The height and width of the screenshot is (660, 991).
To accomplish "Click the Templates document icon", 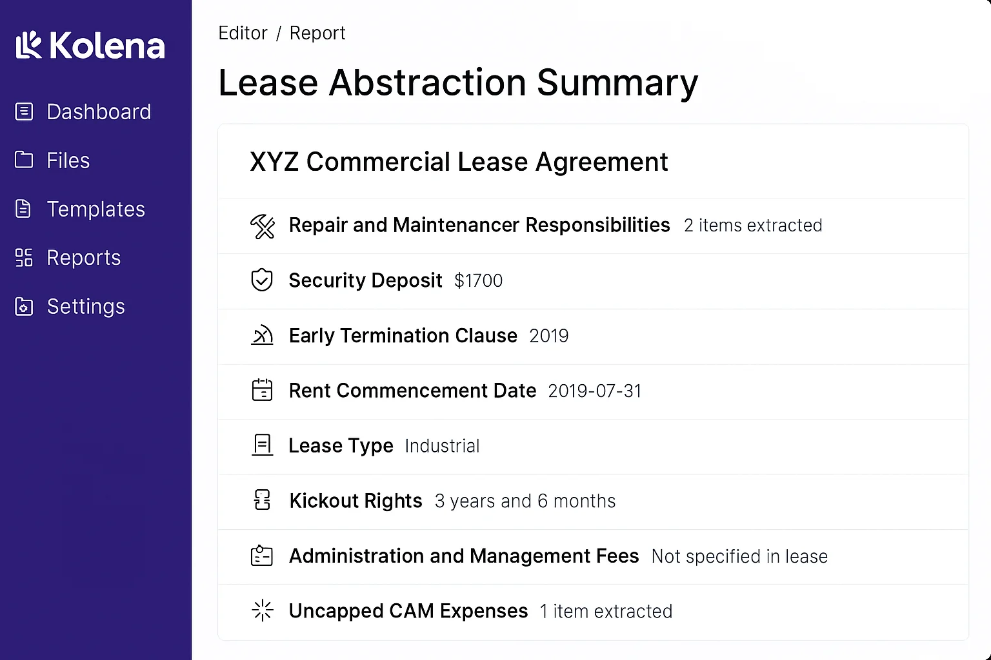I will tap(24, 208).
